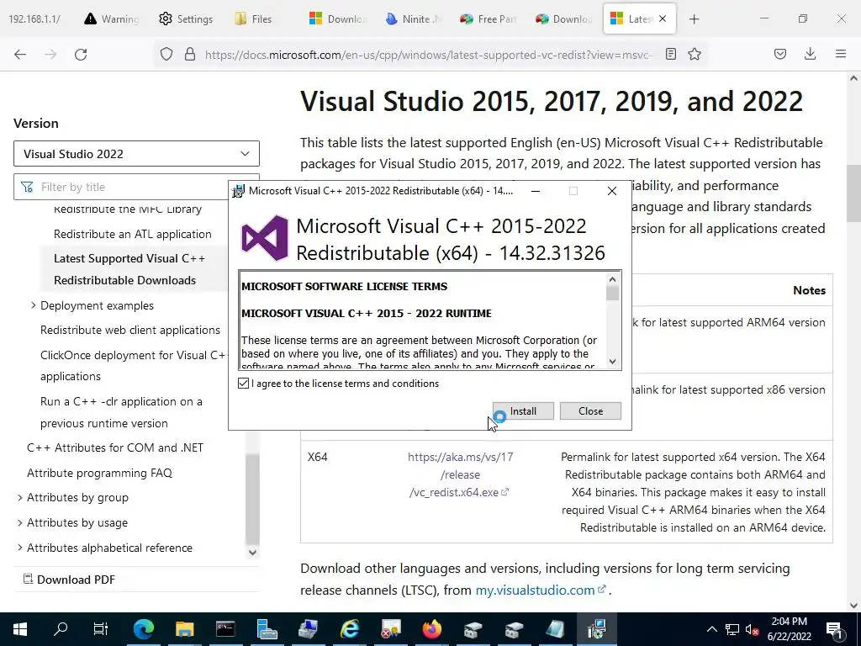
Task: Close the active 'Latest' tab with its X
Action: click(x=663, y=19)
